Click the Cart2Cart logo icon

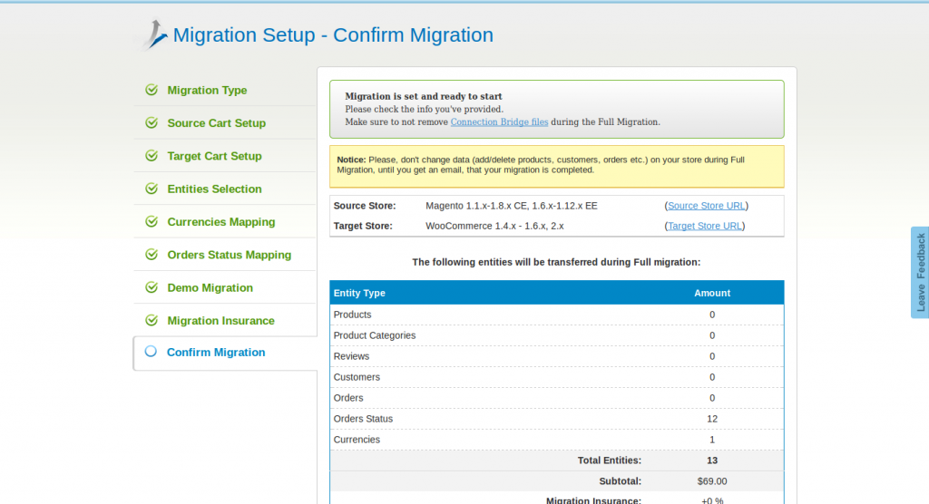[153, 35]
